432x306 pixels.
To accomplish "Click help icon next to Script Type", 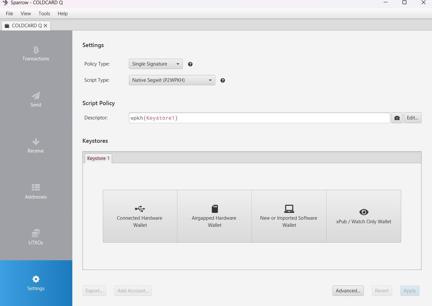I will click(x=223, y=80).
